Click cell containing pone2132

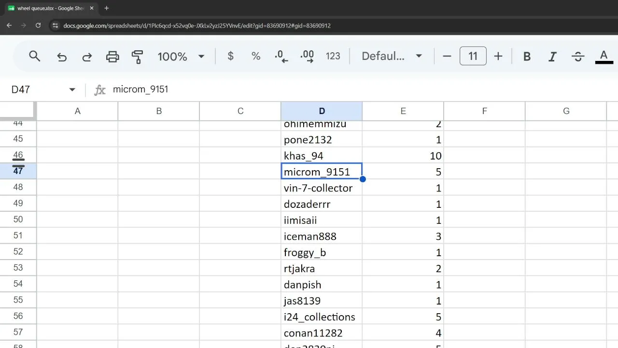[322, 140]
